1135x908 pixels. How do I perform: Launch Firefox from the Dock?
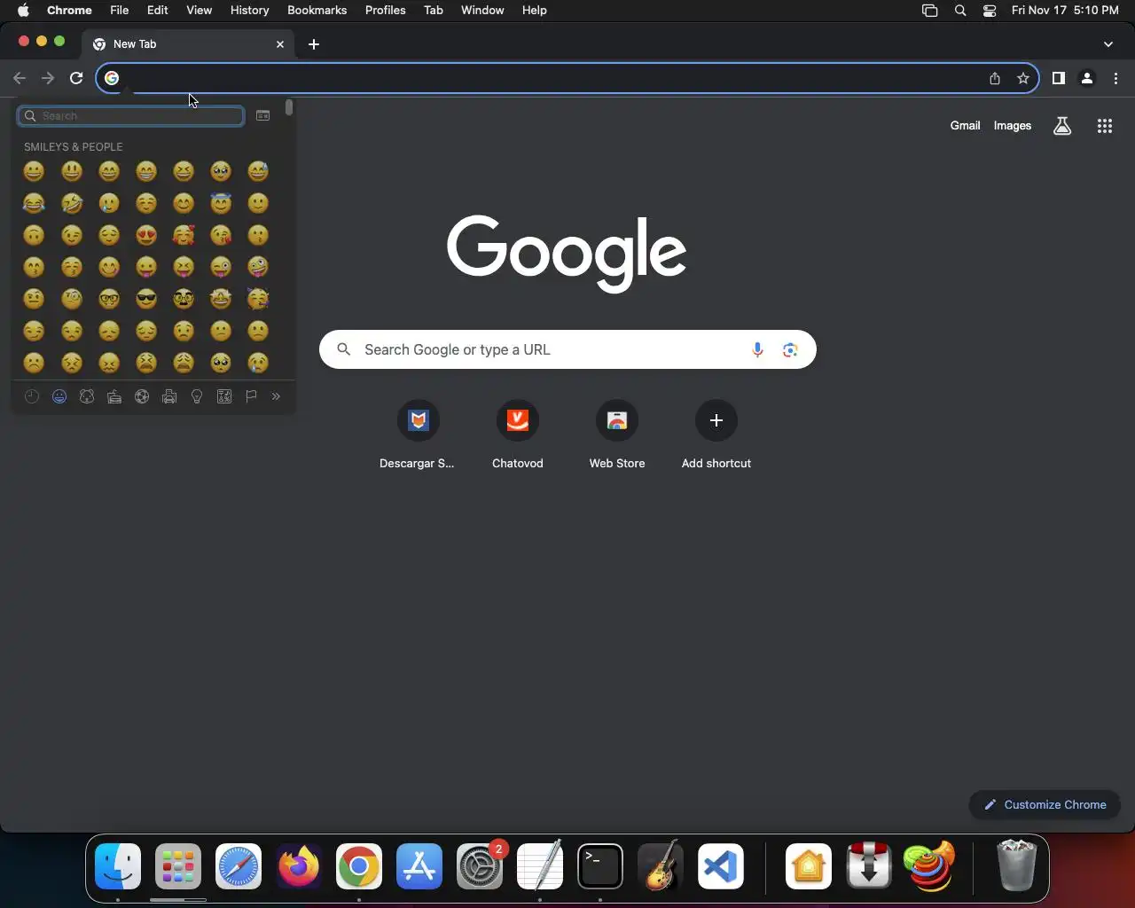pyautogui.click(x=299, y=866)
